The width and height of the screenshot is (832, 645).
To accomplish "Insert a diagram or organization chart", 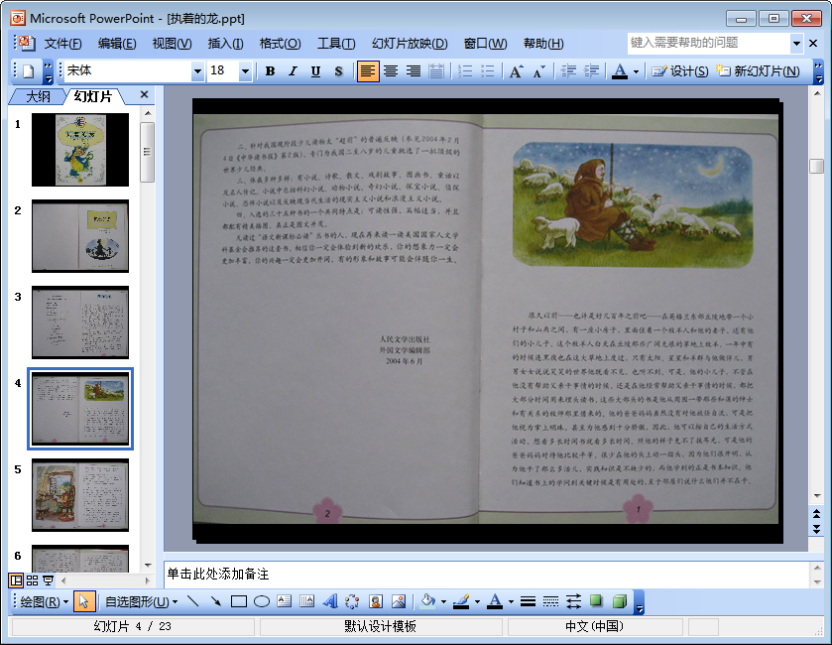I will 352,601.
